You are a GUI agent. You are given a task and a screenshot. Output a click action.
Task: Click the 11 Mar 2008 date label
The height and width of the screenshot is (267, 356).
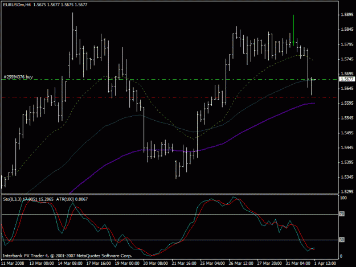pos(13,263)
